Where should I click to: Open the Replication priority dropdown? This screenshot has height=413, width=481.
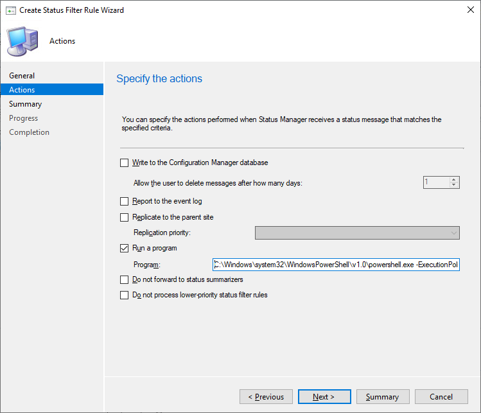click(357, 233)
